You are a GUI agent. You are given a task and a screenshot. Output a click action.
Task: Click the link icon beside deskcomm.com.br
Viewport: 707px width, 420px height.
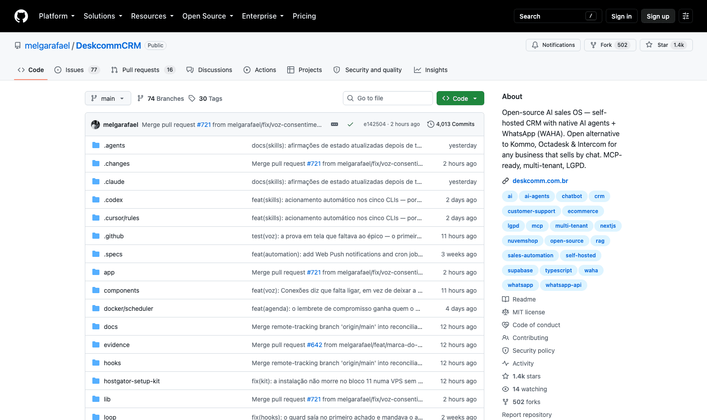point(506,181)
